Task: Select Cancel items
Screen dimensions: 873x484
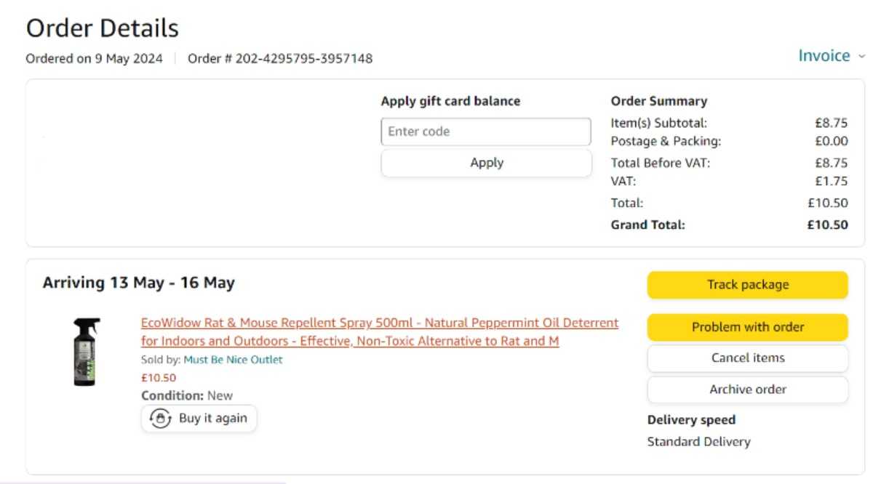Action: coord(748,358)
